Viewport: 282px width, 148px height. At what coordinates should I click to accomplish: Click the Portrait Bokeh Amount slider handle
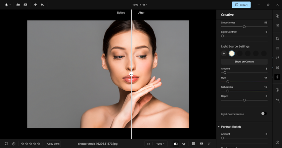tap(223, 138)
